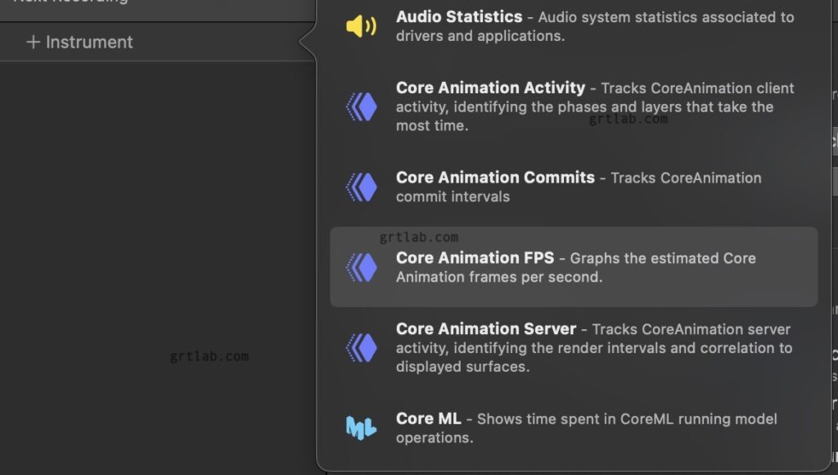Select the Core ML instrument title
The image size is (838, 475).
tap(428, 418)
